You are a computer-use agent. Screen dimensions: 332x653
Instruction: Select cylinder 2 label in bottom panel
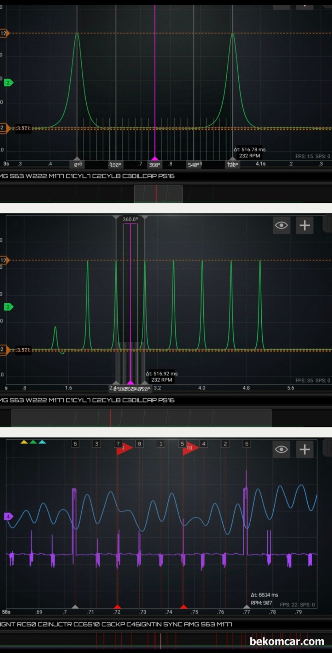(x=225, y=444)
